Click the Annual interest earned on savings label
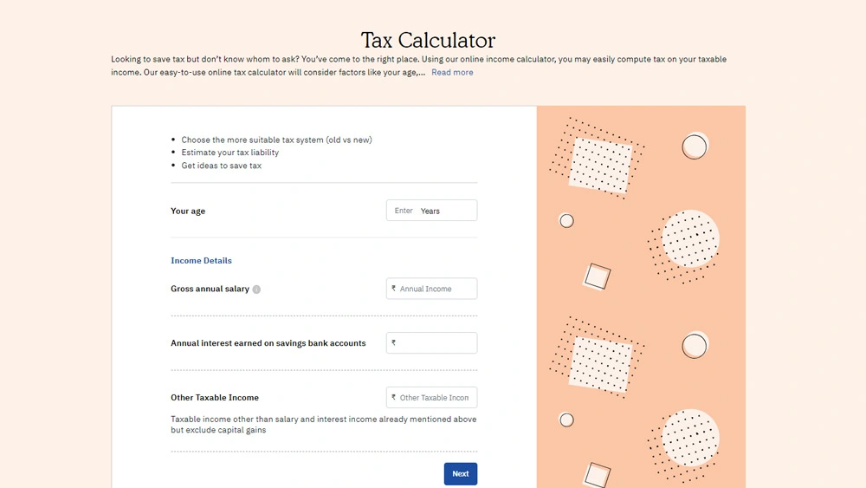866x488 pixels. coord(268,343)
